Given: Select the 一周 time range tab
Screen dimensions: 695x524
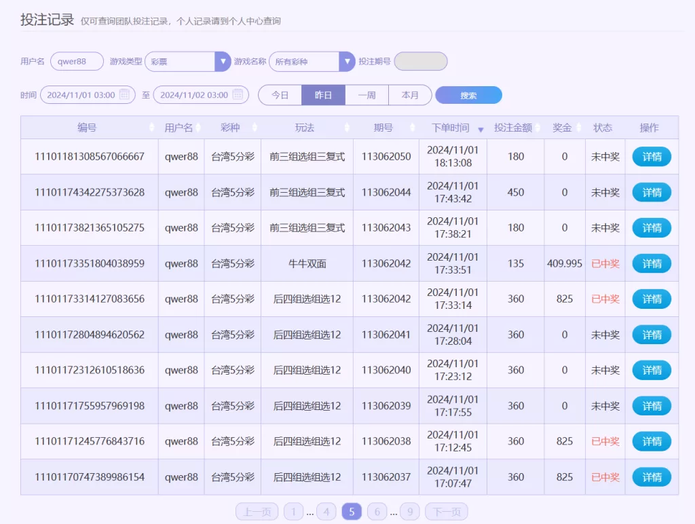Looking at the screenshot, I should pos(367,95).
